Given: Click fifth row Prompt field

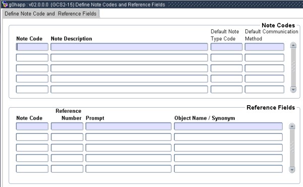Looking at the screenshot, I should (x=128, y=169).
